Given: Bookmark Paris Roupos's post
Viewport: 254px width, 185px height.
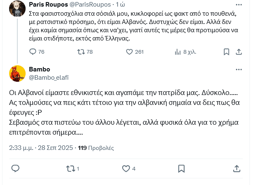Looking at the screenshot, I should pos(226,52).
